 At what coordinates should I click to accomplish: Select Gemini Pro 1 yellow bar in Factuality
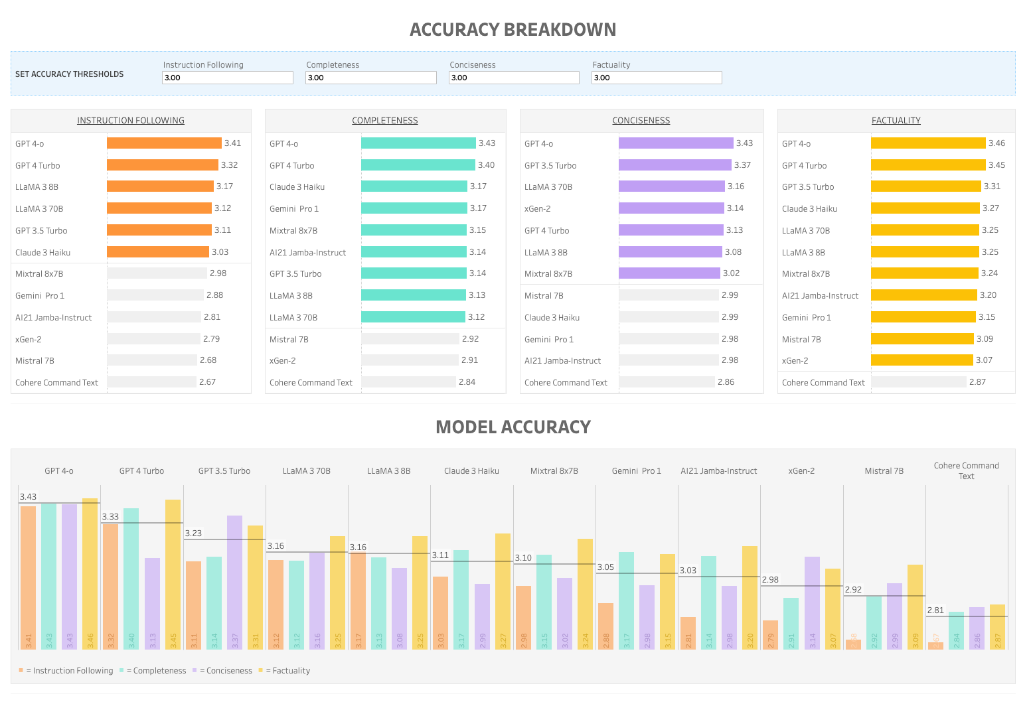point(923,317)
